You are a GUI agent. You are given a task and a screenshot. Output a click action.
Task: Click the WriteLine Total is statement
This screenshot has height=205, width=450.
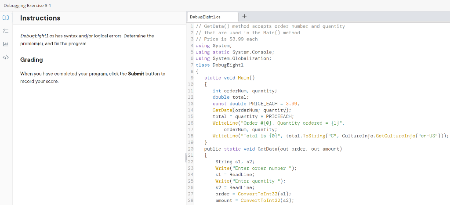(x=330, y=136)
